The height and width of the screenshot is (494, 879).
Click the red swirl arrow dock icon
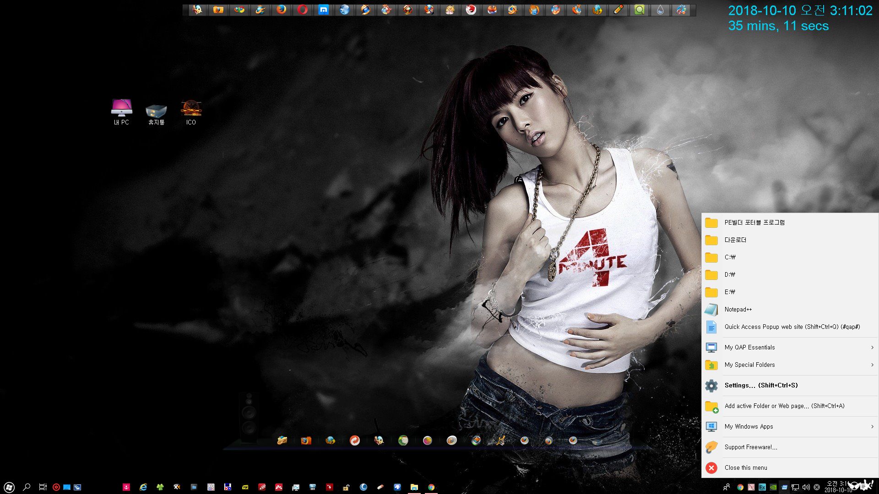(x=354, y=440)
